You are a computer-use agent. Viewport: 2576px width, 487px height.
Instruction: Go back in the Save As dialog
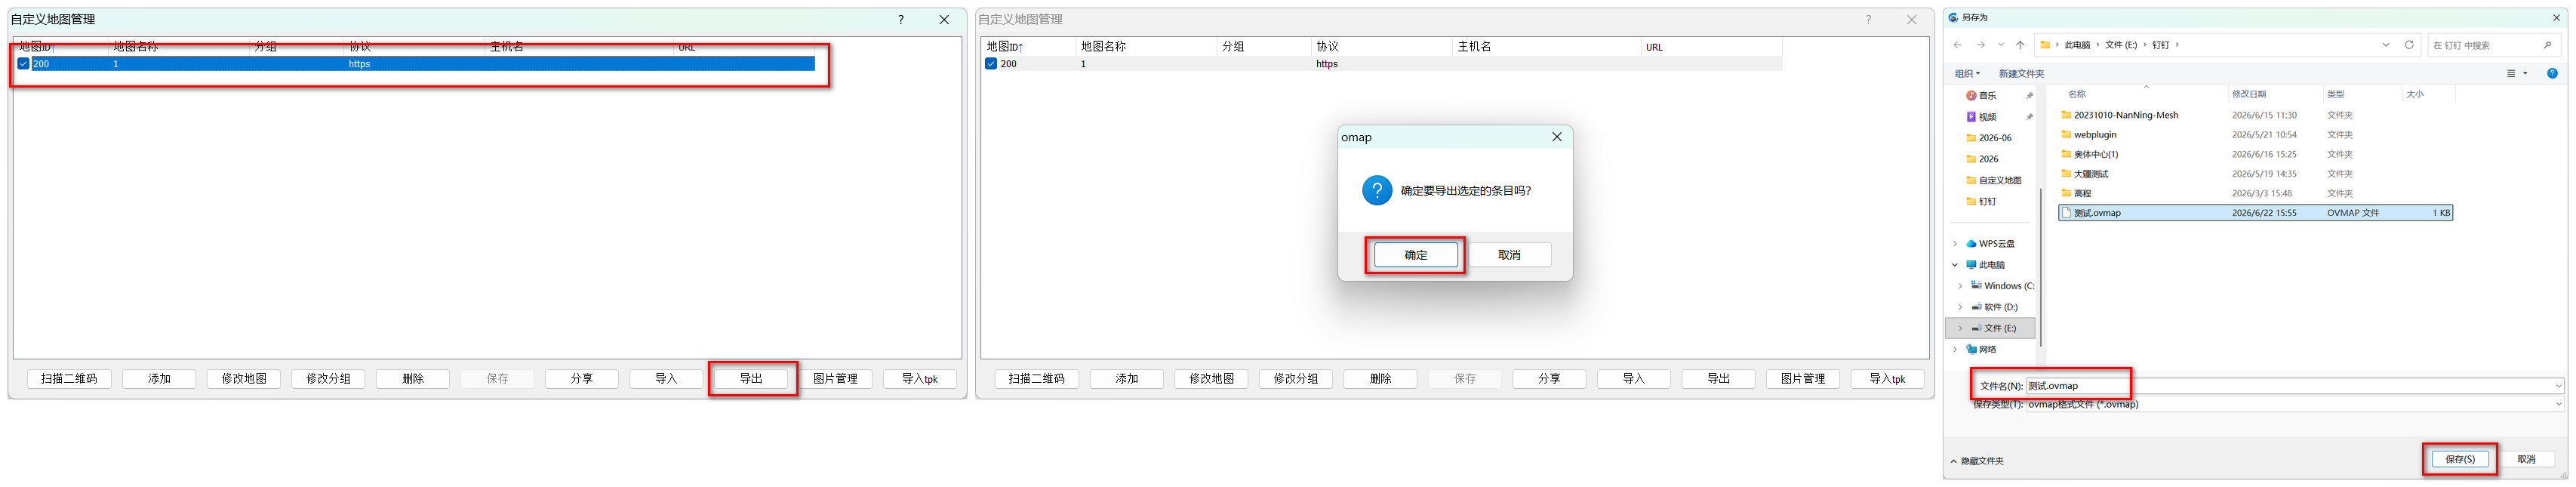(1957, 45)
